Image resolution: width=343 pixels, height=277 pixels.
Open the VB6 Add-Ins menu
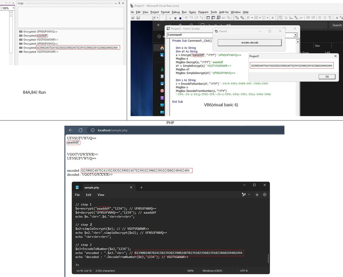(224, 12)
